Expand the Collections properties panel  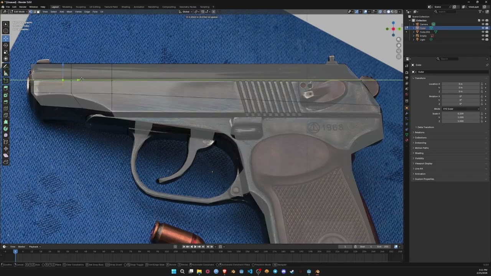pyautogui.click(x=420, y=138)
